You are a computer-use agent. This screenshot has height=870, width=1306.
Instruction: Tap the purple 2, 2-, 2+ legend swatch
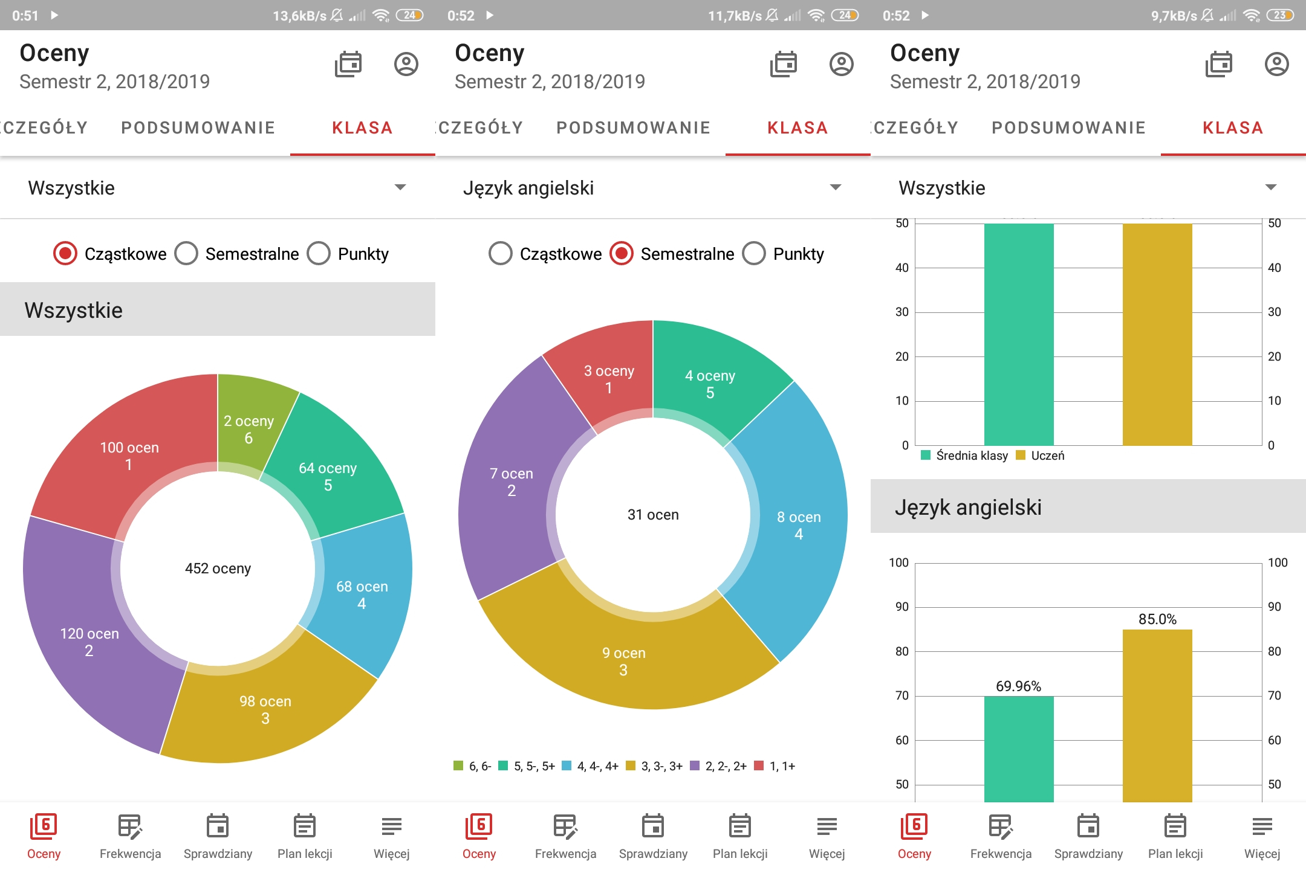(x=695, y=766)
